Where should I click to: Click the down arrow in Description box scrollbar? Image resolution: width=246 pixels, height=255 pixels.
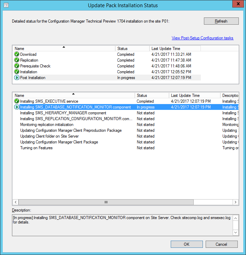[x=235, y=232]
